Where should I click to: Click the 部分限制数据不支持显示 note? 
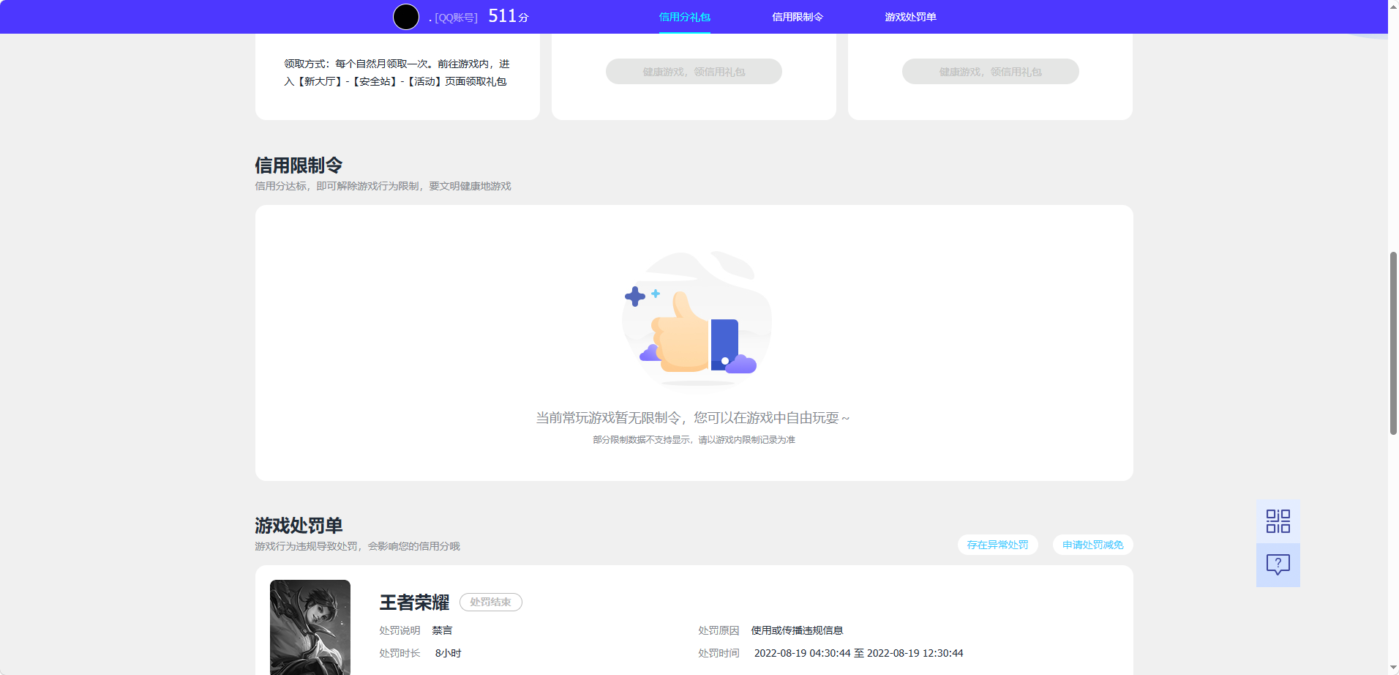[x=694, y=440]
